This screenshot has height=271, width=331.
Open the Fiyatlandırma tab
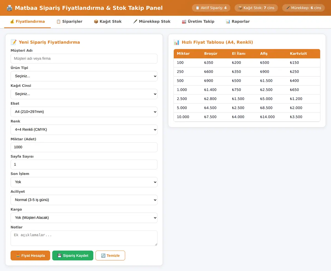[x=27, y=22]
